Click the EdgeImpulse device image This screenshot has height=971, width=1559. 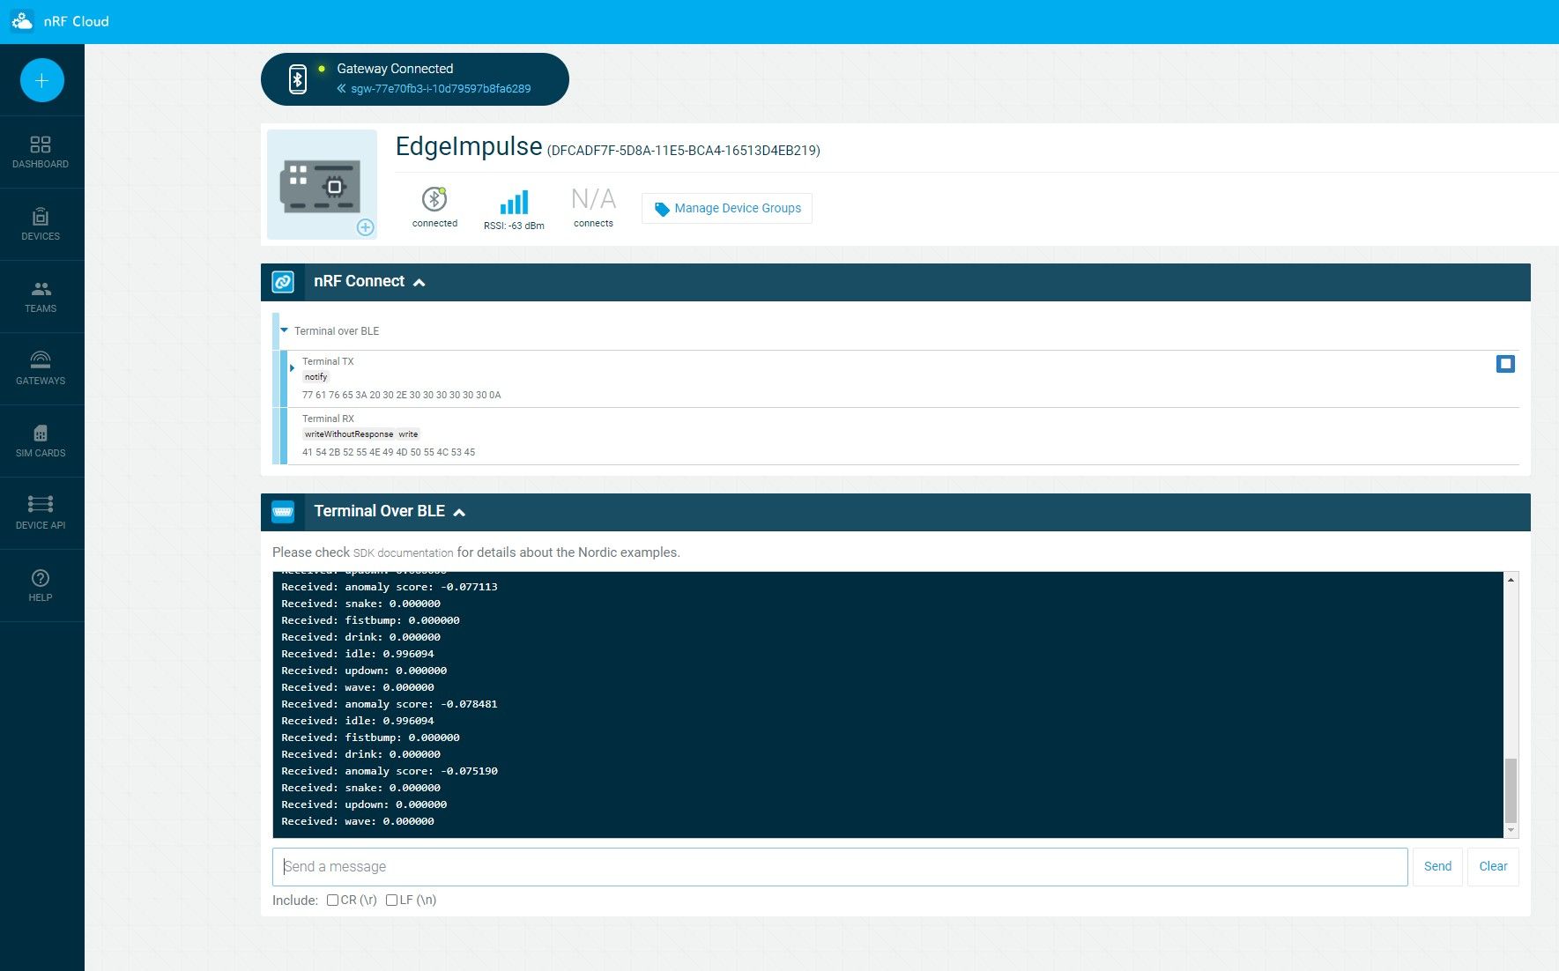322,184
